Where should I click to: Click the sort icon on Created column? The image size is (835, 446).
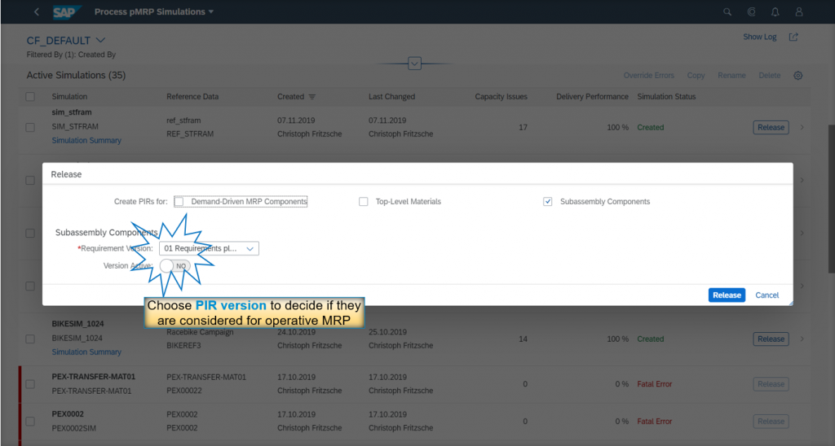tap(312, 97)
